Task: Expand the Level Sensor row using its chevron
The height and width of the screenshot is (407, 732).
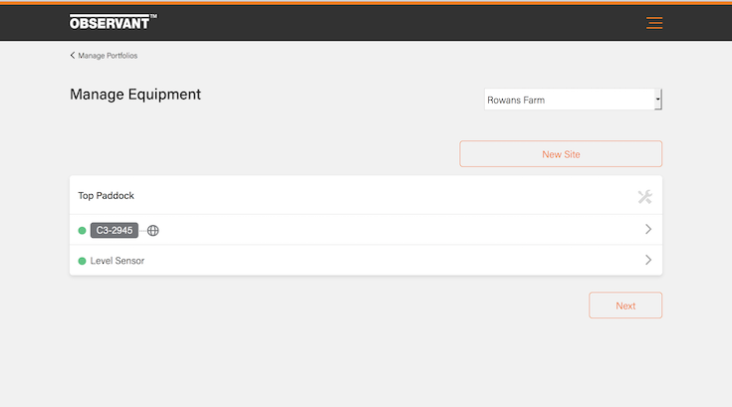Action: [648, 260]
